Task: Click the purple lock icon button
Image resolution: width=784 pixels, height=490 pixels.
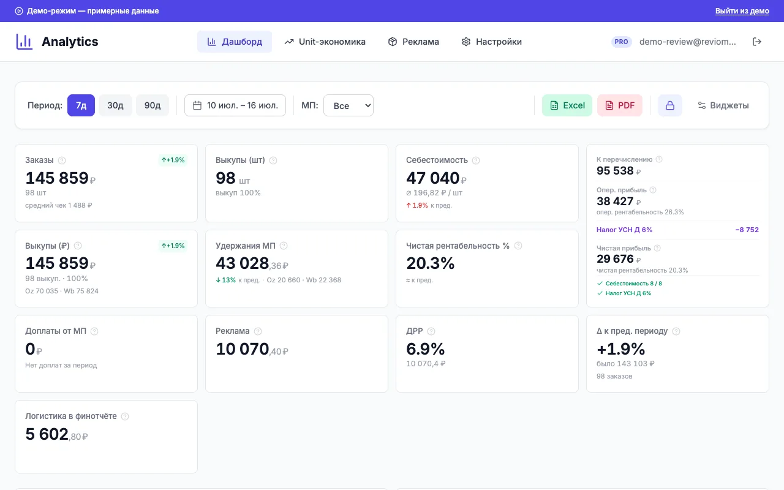Action: [670, 105]
